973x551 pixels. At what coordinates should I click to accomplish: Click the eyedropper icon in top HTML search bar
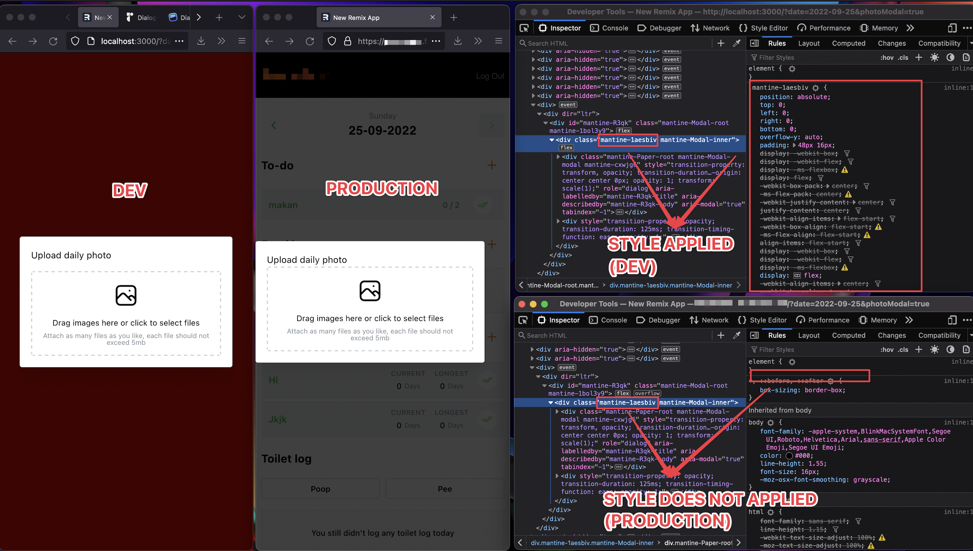737,43
